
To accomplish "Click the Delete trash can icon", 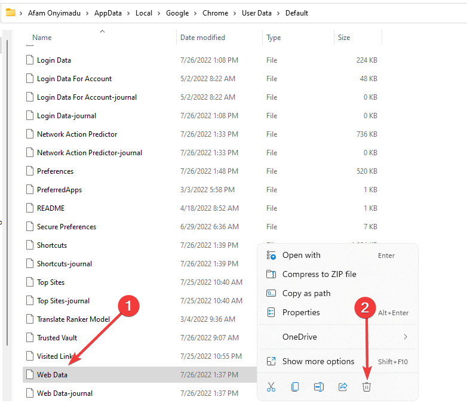I will point(367,387).
